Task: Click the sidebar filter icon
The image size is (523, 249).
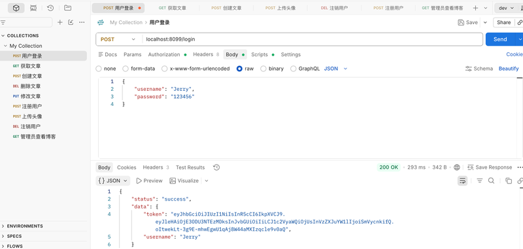Action: pos(3,22)
